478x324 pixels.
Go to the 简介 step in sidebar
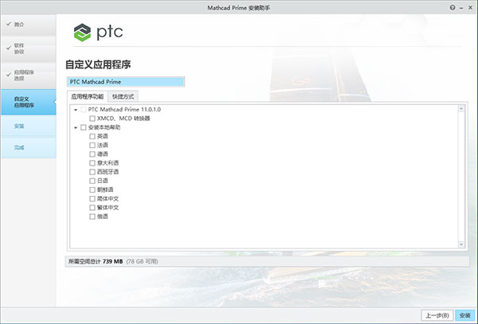[29, 25]
